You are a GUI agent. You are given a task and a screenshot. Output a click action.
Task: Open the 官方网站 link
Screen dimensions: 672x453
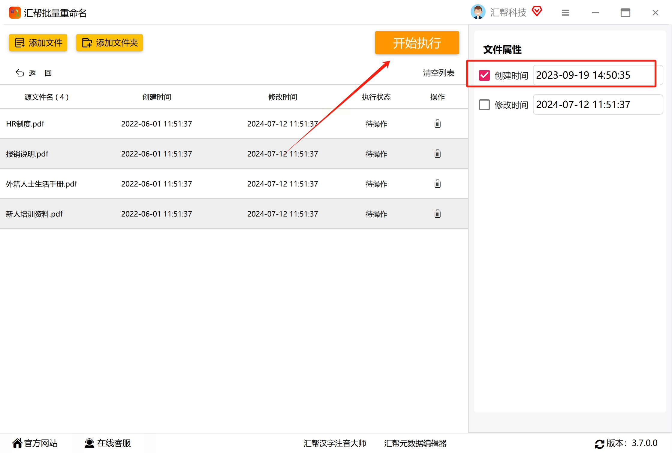click(x=35, y=443)
